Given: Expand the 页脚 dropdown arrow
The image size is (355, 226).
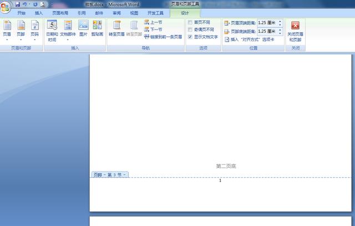Looking at the screenshot, I should click(21, 40).
